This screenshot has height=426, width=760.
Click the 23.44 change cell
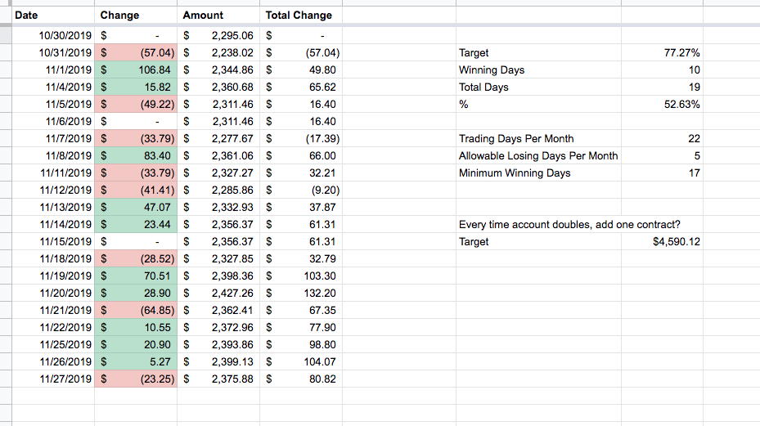click(136, 224)
